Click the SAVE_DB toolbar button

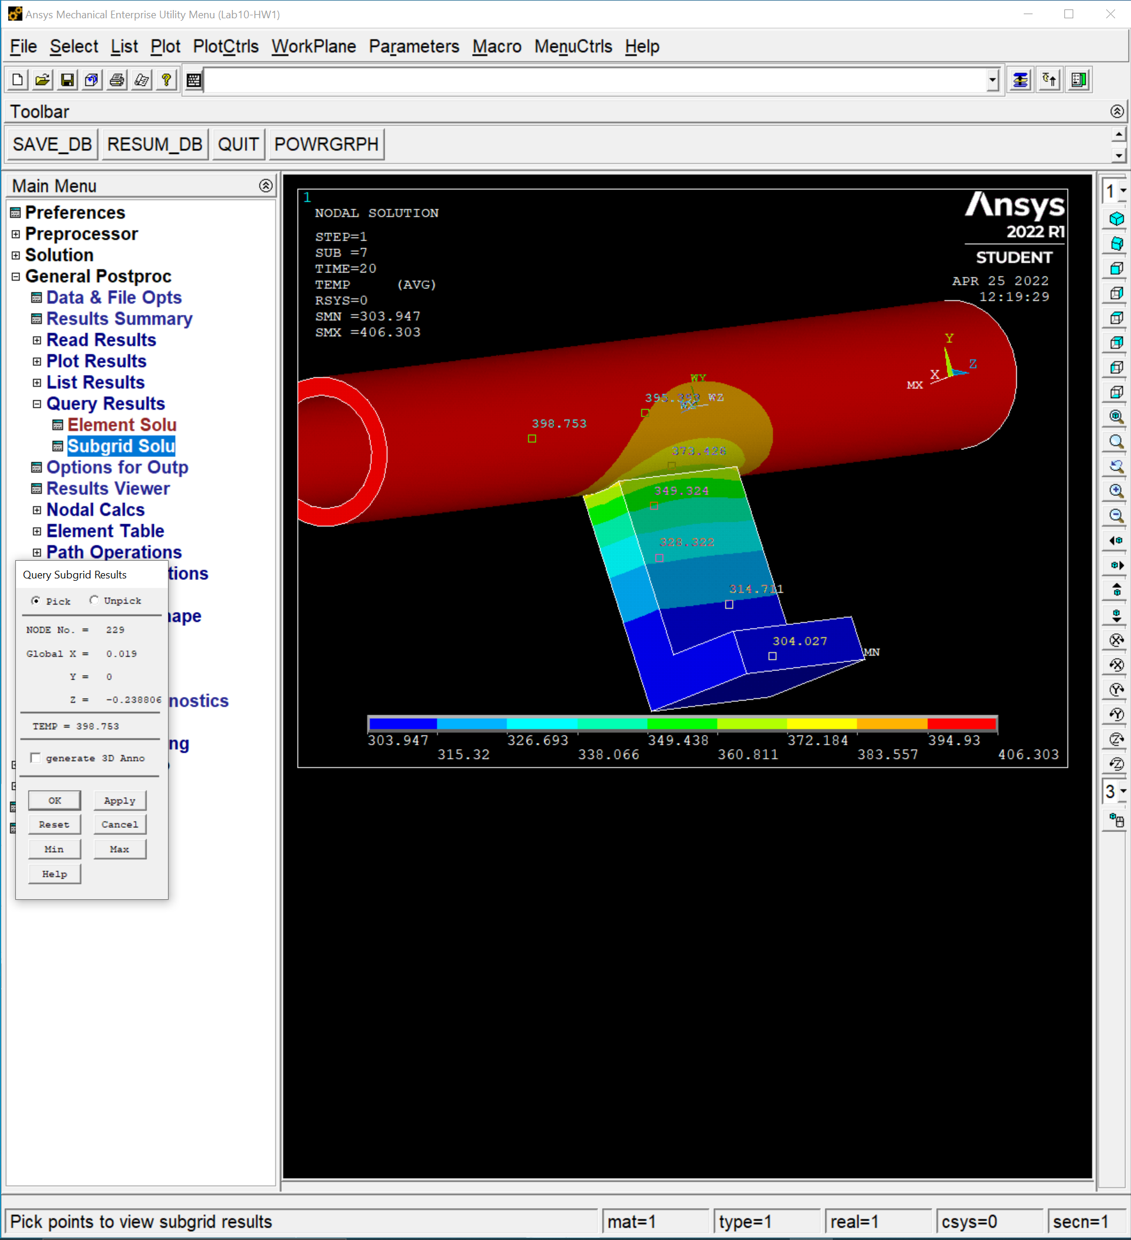point(52,144)
